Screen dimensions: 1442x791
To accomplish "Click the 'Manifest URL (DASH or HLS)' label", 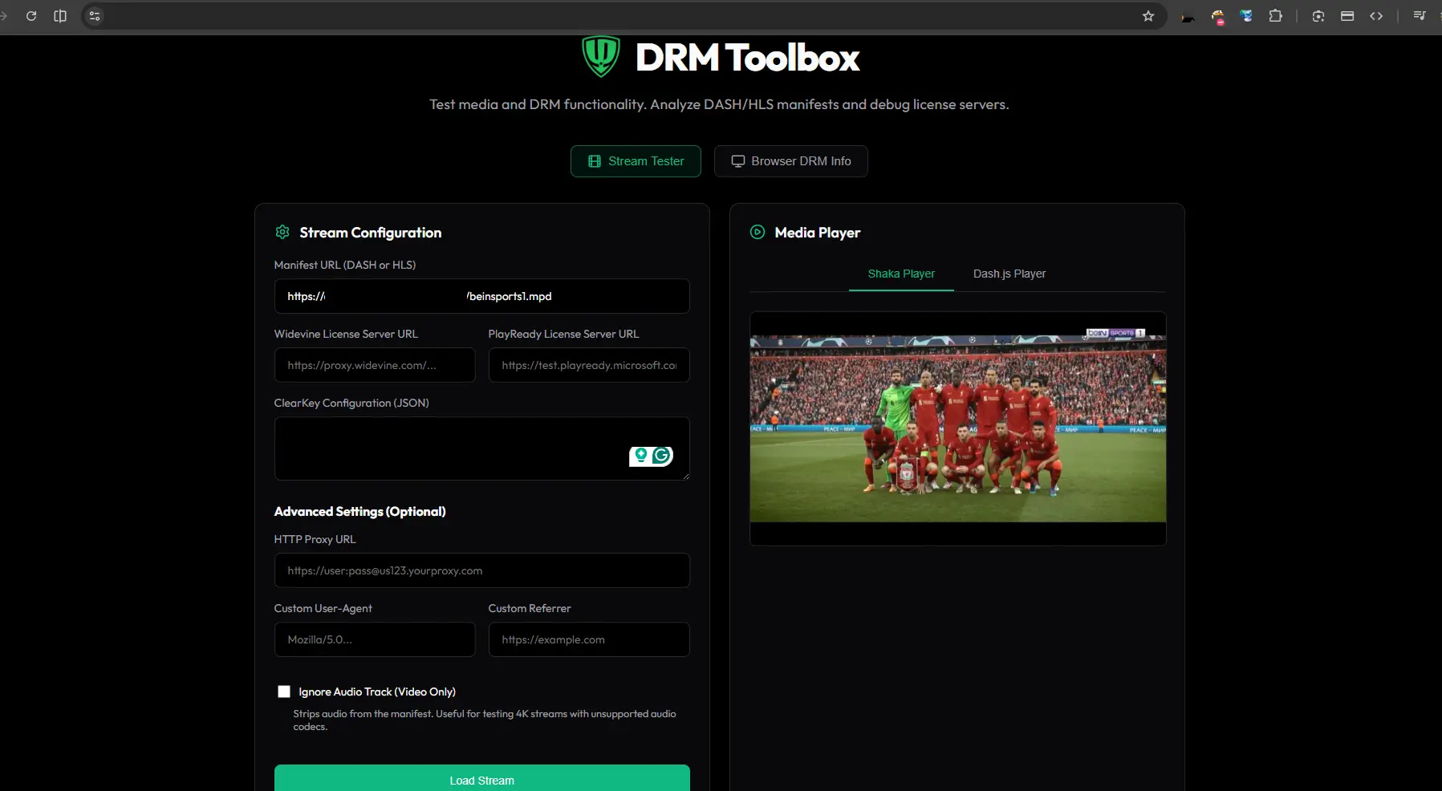I will pyautogui.click(x=345, y=265).
